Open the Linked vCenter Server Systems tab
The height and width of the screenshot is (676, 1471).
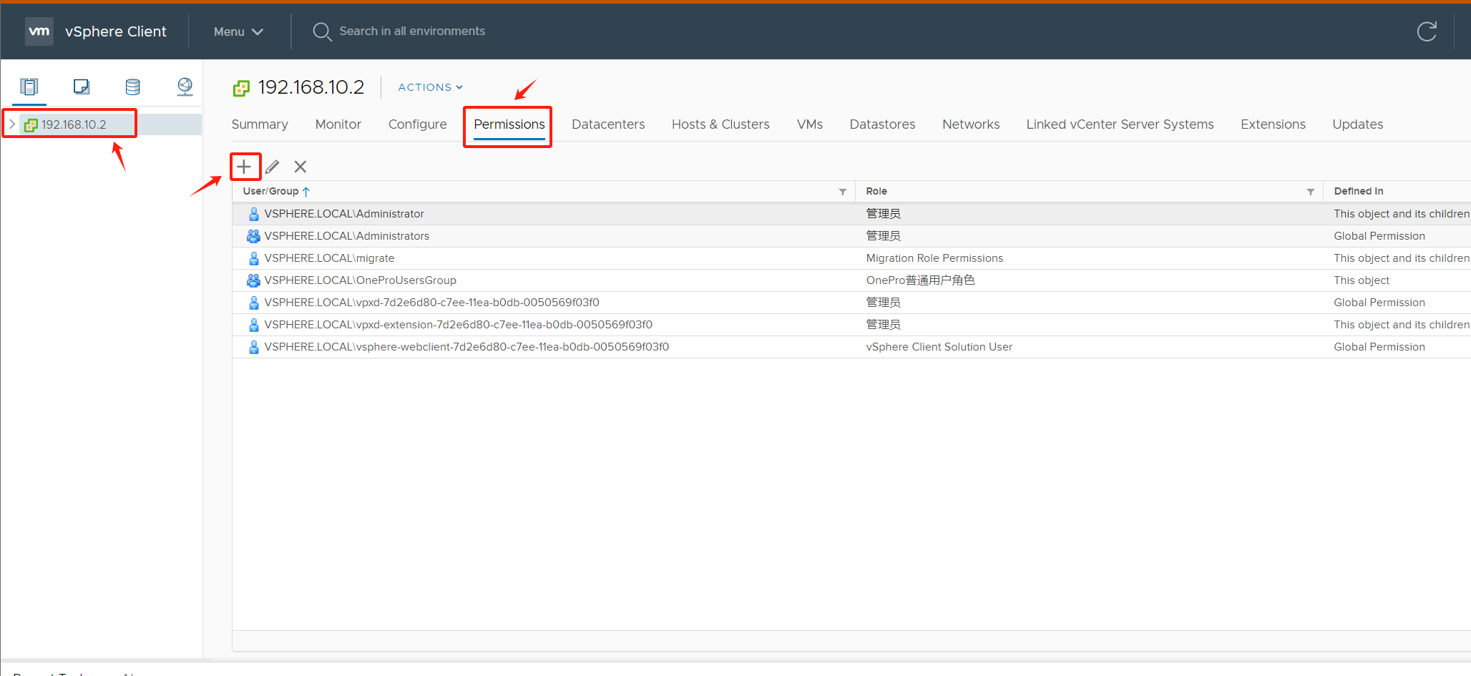(x=1120, y=124)
